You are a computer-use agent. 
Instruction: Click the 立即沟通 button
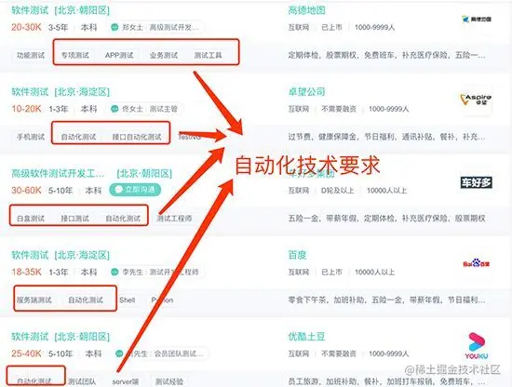pos(135,190)
